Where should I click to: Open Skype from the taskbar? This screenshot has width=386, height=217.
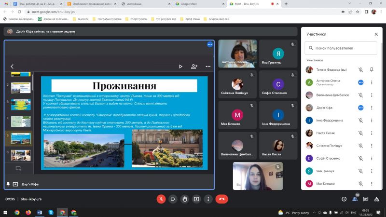pyautogui.click(x=51, y=212)
